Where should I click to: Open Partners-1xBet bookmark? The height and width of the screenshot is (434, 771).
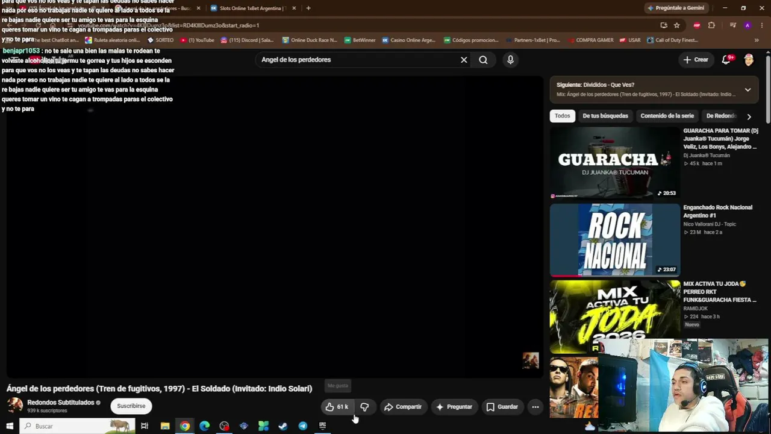click(x=532, y=40)
